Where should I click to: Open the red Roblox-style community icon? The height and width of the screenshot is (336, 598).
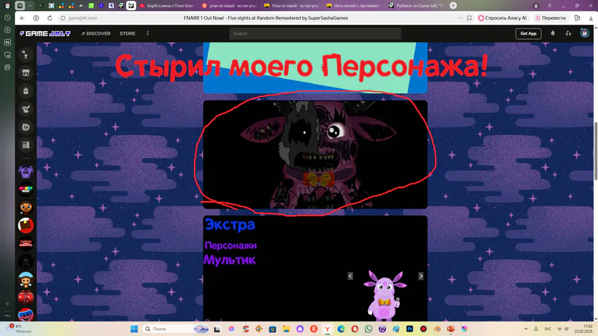(25, 226)
